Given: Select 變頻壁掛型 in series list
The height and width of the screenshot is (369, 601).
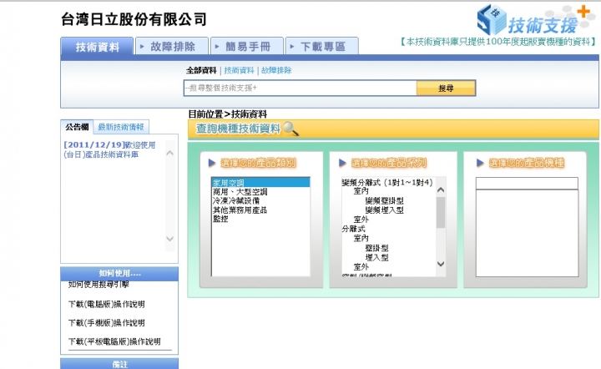Looking at the screenshot, I should click(x=384, y=200).
